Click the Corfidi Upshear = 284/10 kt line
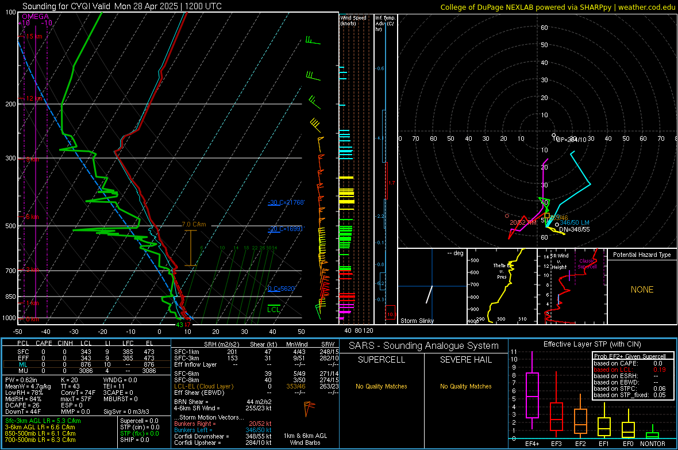The width and height of the screenshot is (678, 450). [223, 442]
